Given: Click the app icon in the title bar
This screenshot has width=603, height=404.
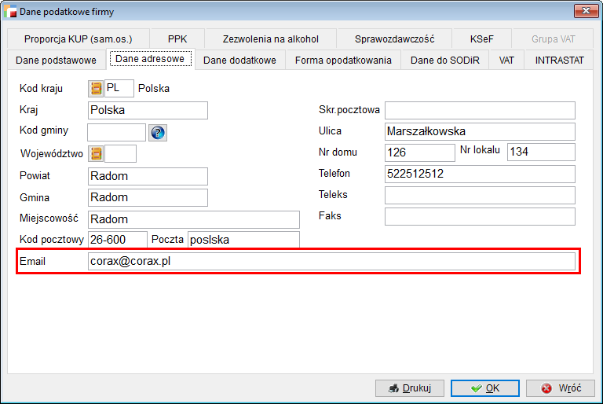Looking at the screenshot, I should (x=12, y=11).
